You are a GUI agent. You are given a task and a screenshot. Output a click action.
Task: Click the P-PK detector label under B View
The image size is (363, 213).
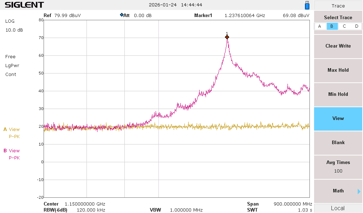point(14,158)
